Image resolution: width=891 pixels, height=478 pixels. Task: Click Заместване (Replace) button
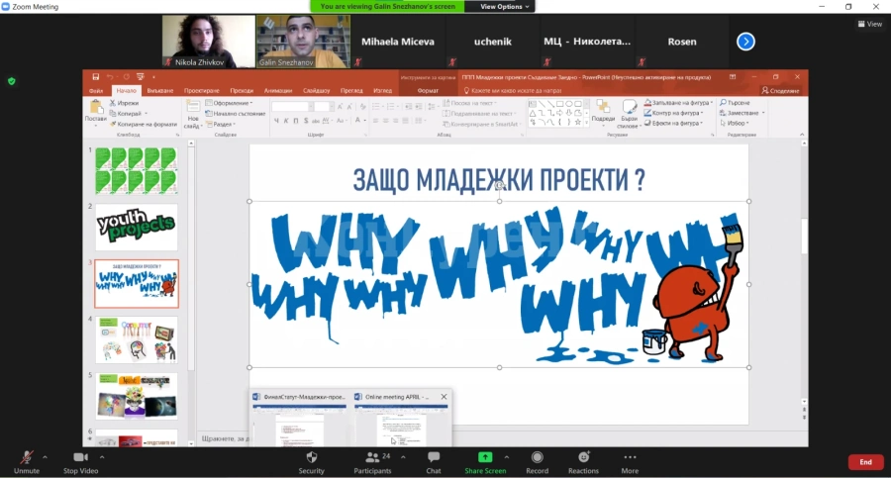742,113
